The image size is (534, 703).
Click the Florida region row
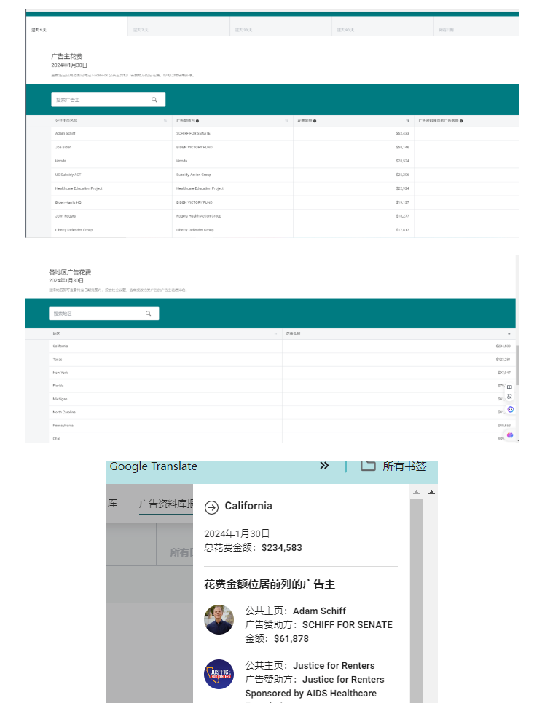point(282,386)
